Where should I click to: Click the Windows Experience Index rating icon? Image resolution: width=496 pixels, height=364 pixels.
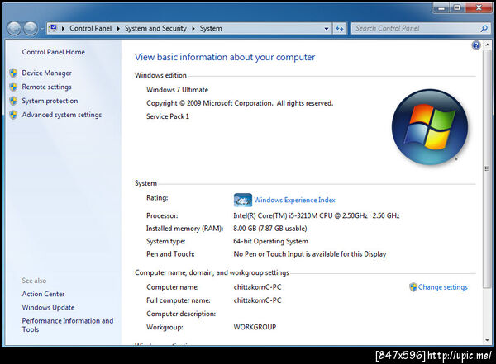click(242, 200)
